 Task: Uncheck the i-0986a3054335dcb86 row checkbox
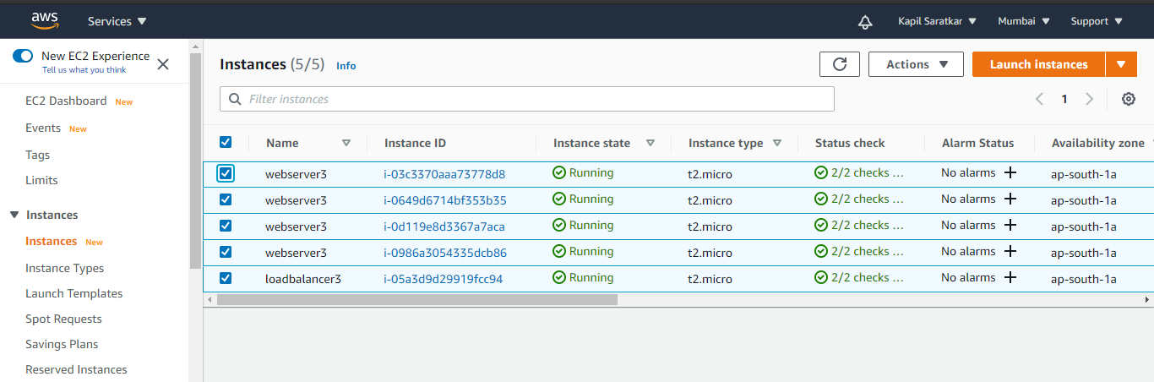(226, 252)
